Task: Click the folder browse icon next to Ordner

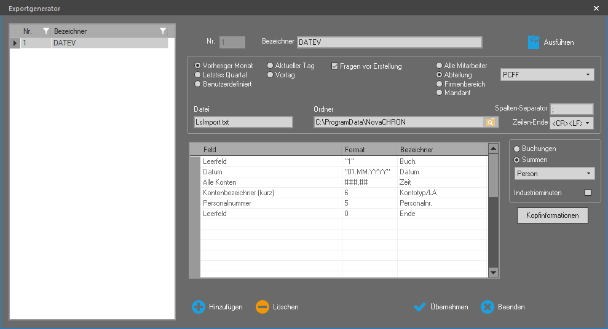Action: [x=490, y=122]
